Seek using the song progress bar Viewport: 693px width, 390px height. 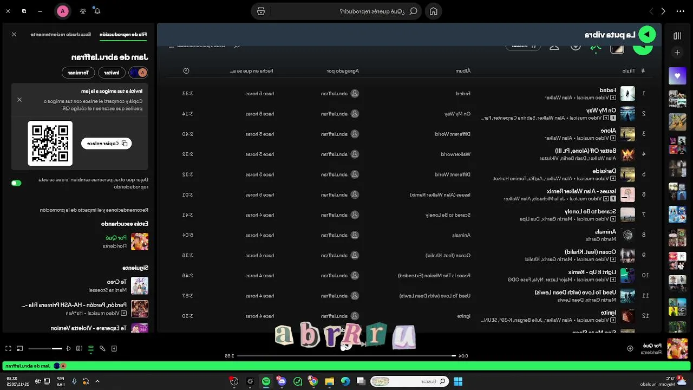(346, 356)
